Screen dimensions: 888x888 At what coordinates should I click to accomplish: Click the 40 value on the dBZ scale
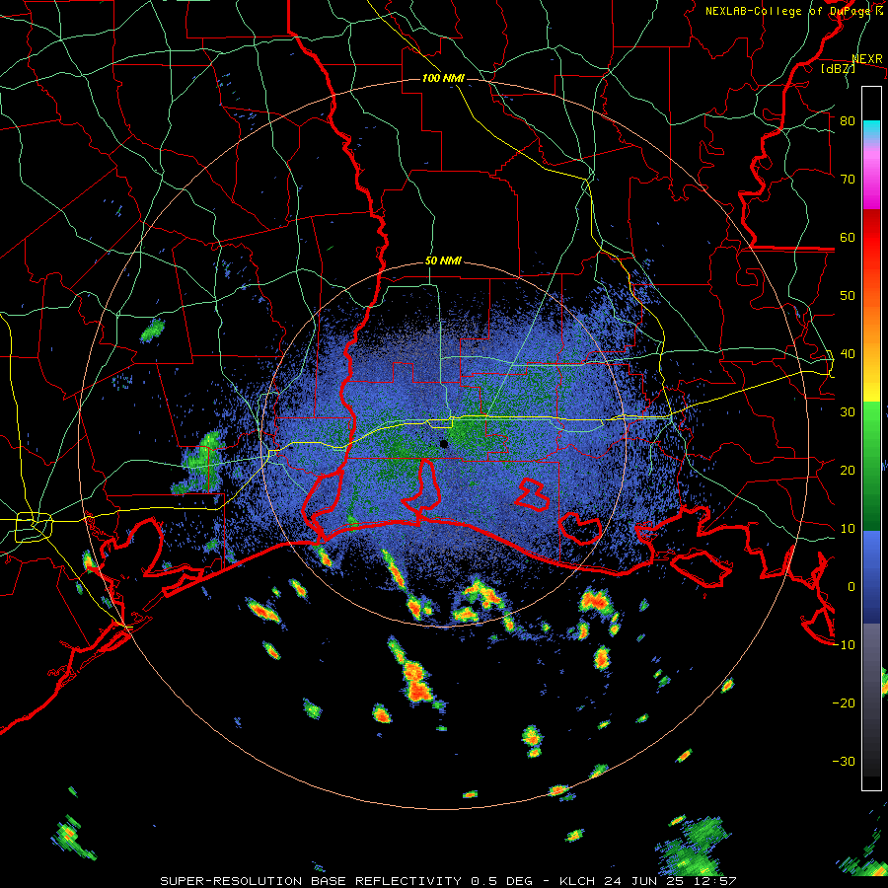[x=848, y=354]
